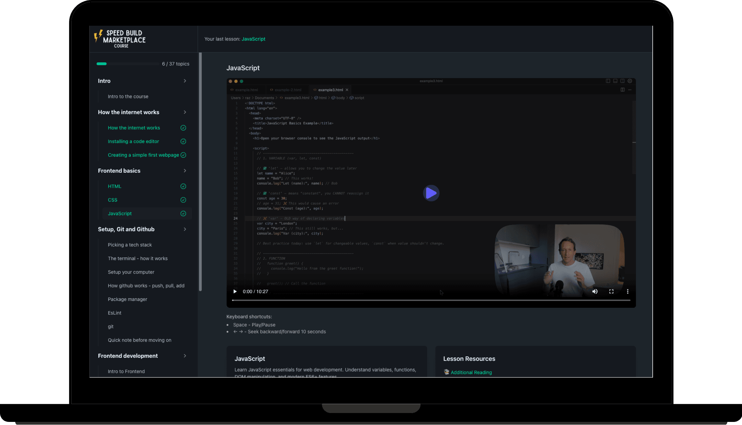
Task: Collapse How the internet works section chevron
Action: pos(185,112)
